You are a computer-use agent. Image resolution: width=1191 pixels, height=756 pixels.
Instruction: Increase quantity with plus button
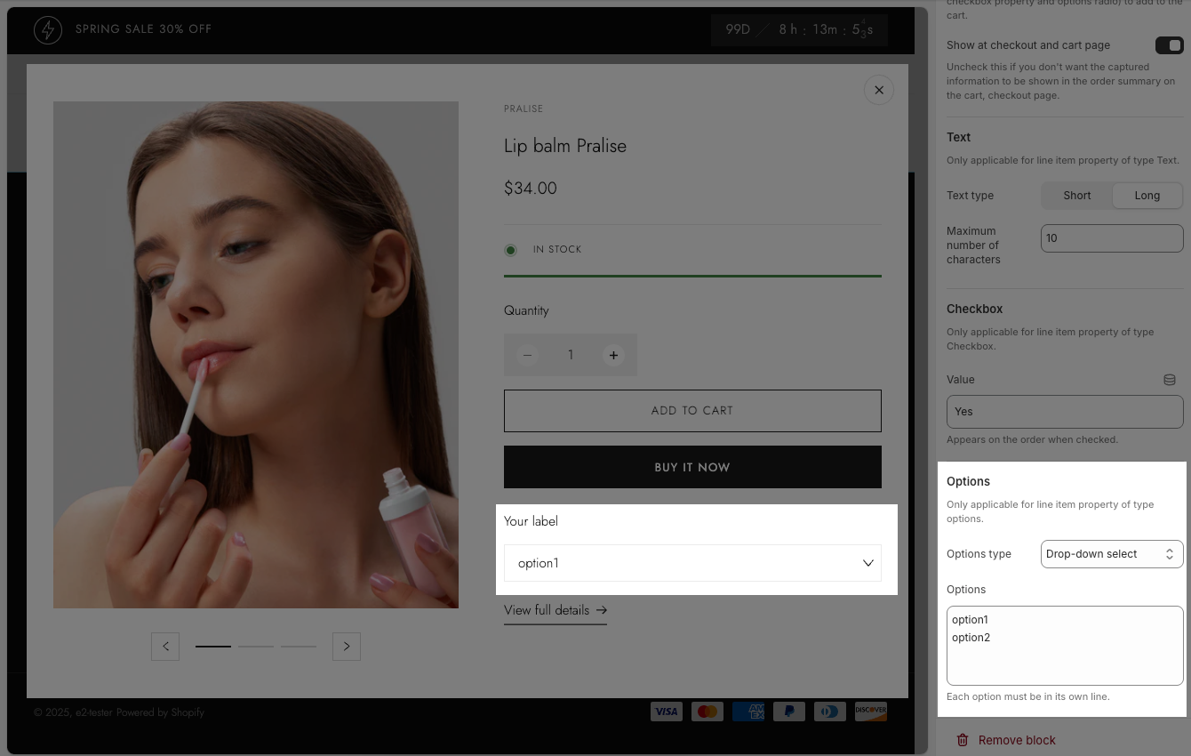613,355
